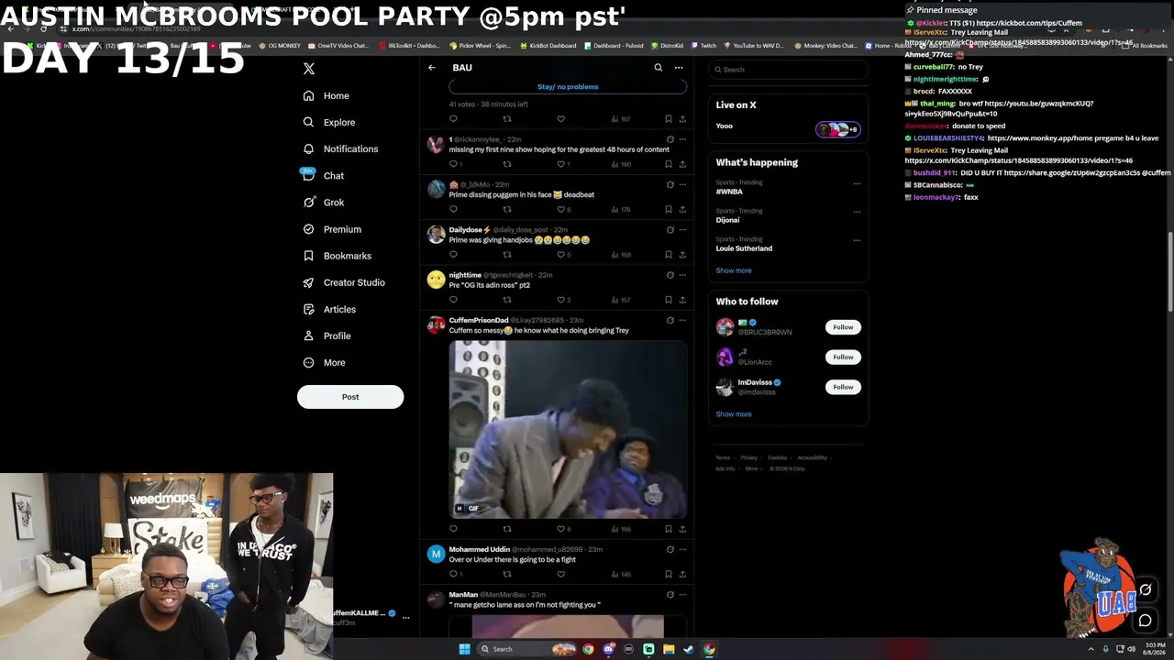Like Mohammed Uddin's post
The width and height of the screenshot is (1174, 660).
[561, 574]
